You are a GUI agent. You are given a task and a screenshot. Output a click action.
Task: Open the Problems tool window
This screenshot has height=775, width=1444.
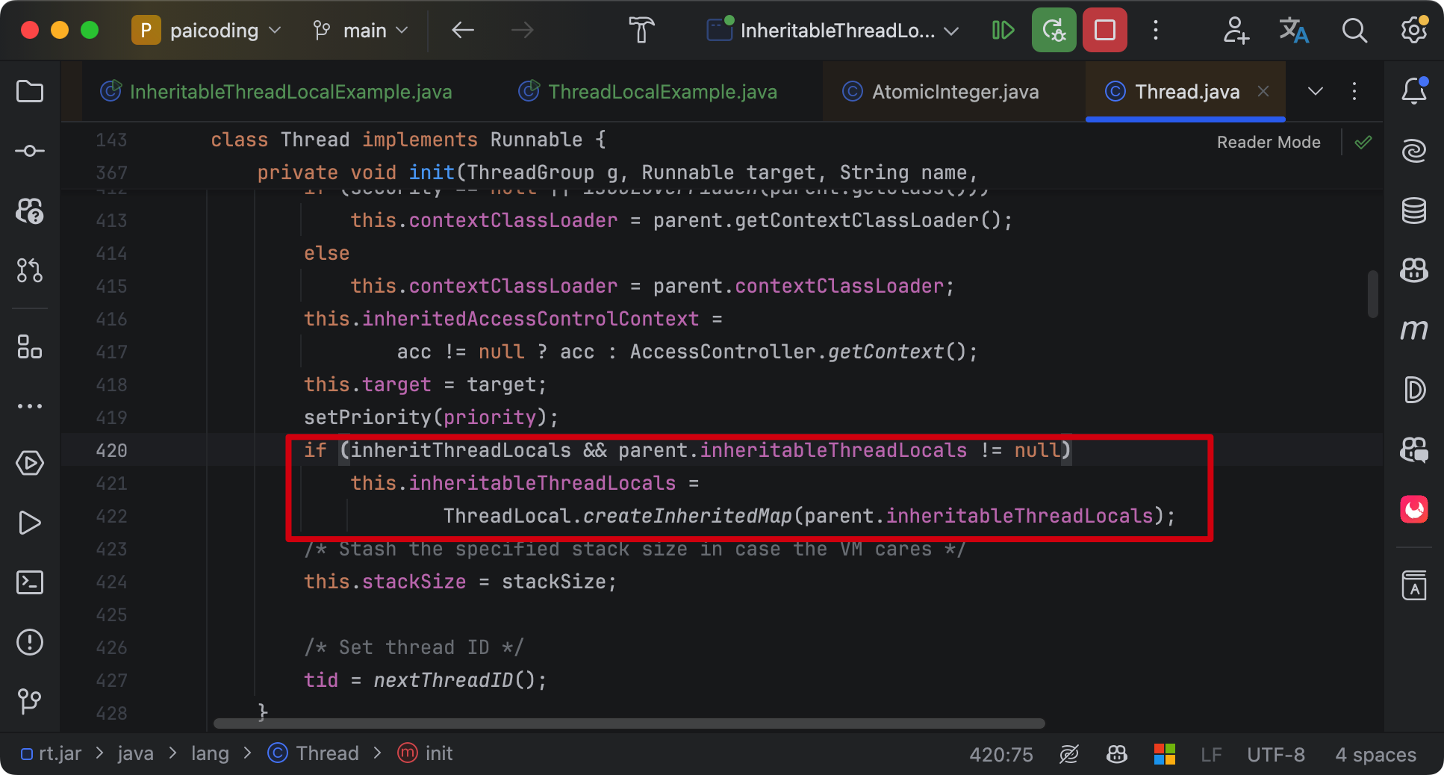point(30,643)
